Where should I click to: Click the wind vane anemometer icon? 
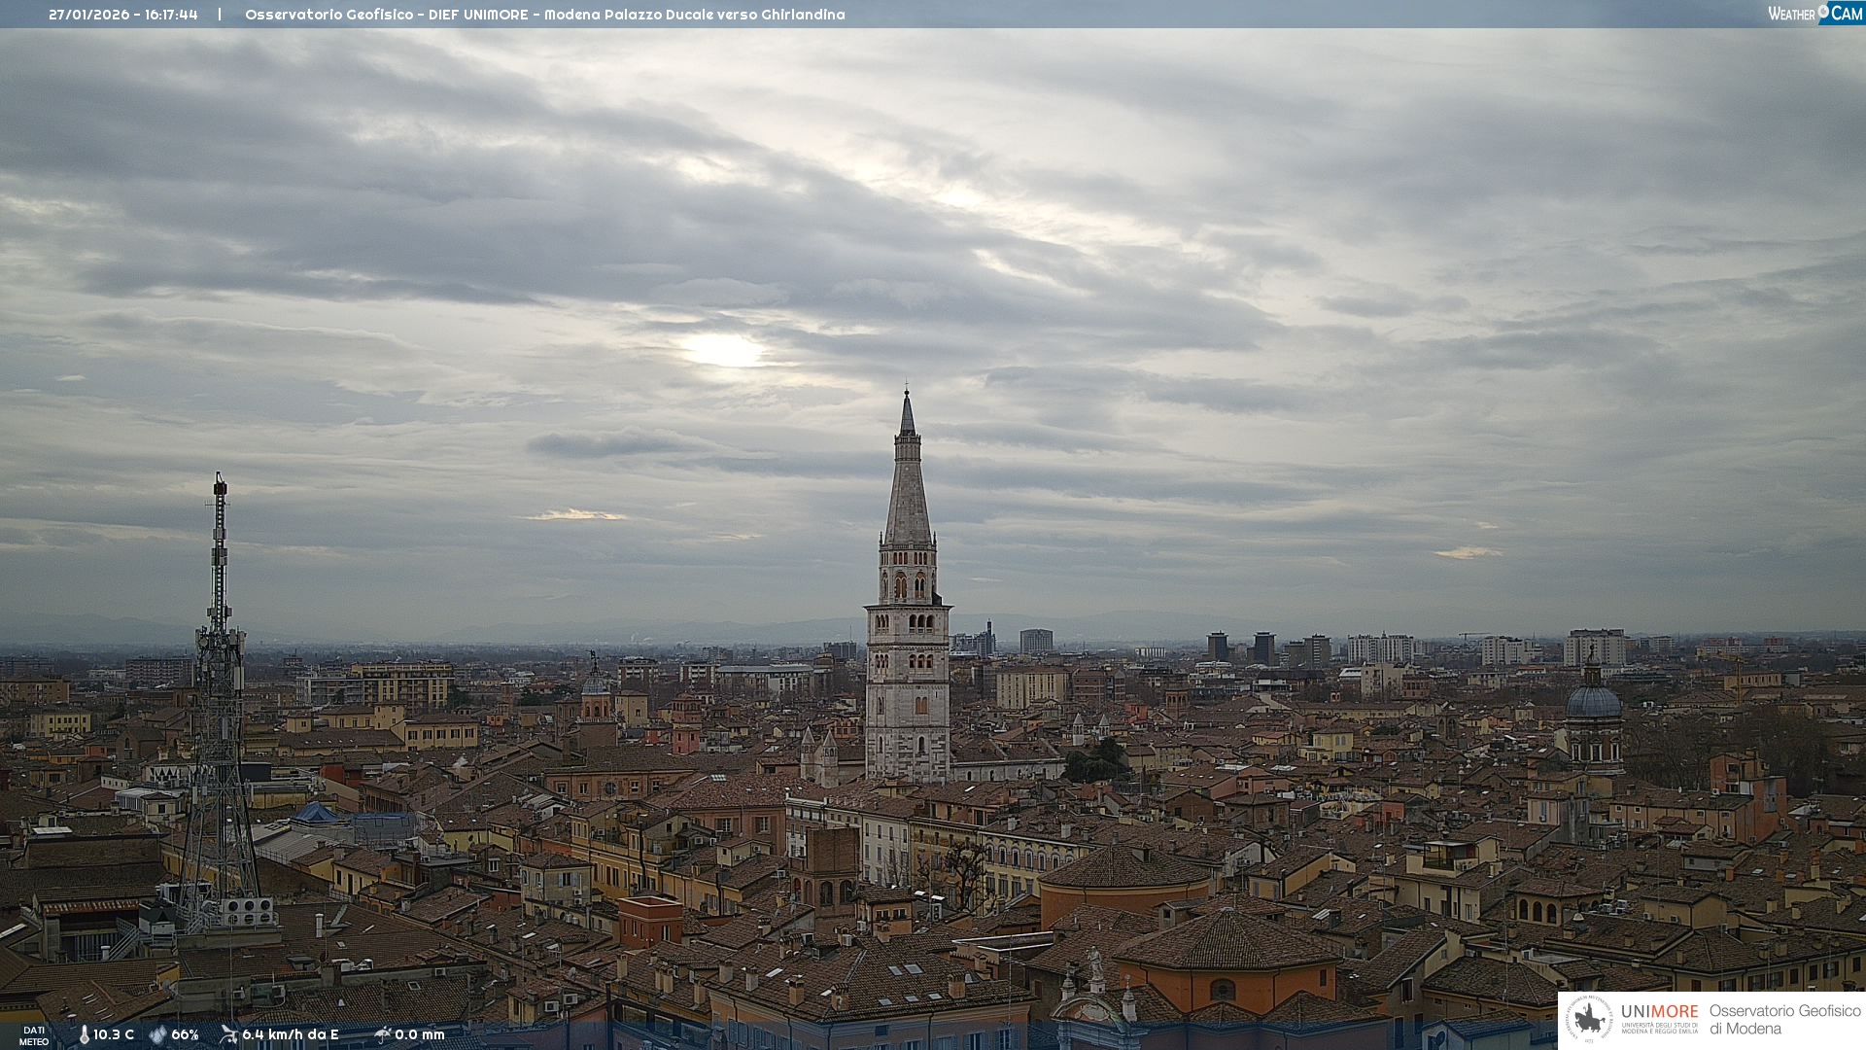tap(228, 1034)
